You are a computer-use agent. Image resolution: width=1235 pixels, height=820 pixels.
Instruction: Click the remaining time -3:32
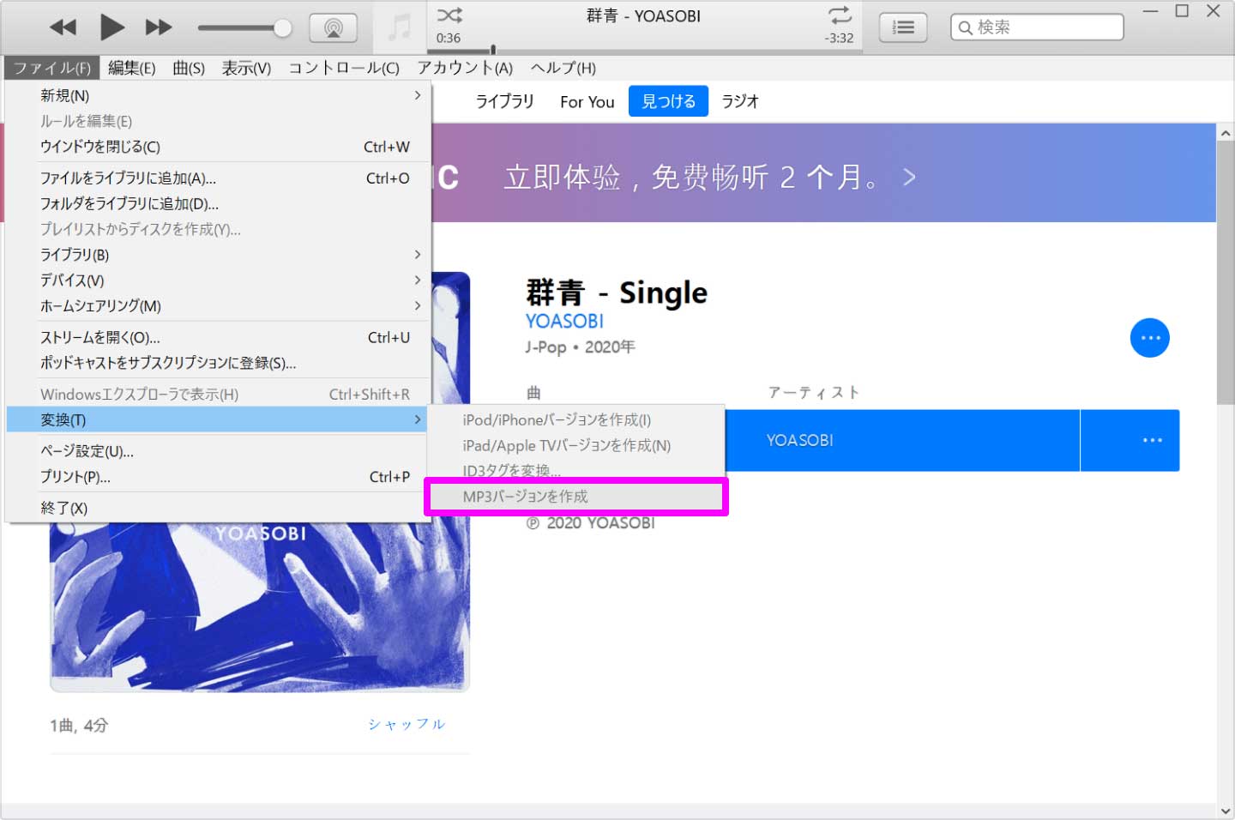[x=839, y=39]
